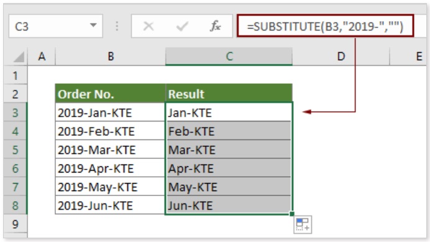Click cell '2019-May-KTE'
430x242 pixels.
point(110,187)
